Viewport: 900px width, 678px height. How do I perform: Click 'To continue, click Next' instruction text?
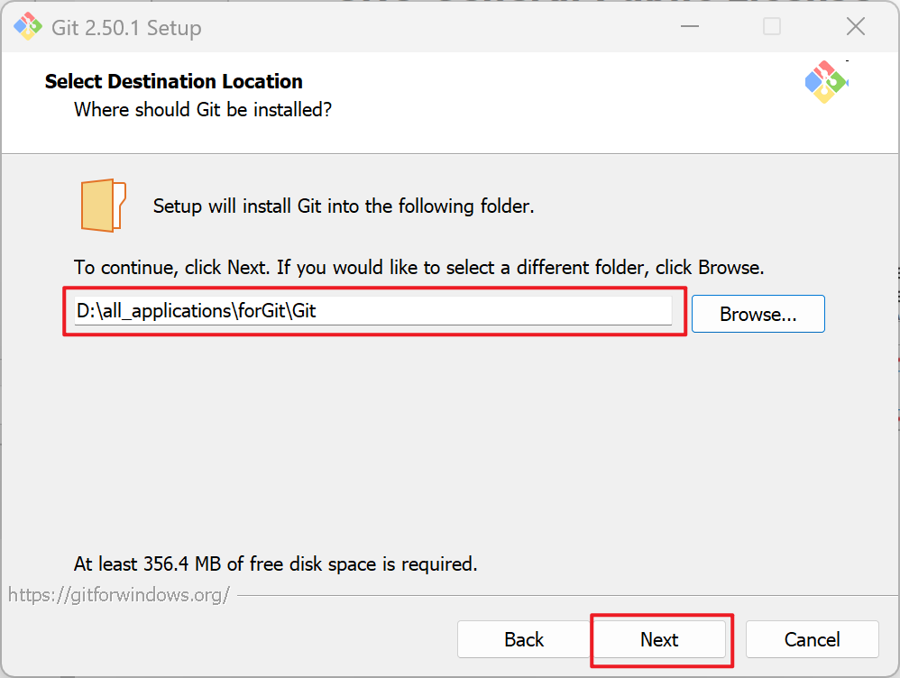(x=419, y=268)
